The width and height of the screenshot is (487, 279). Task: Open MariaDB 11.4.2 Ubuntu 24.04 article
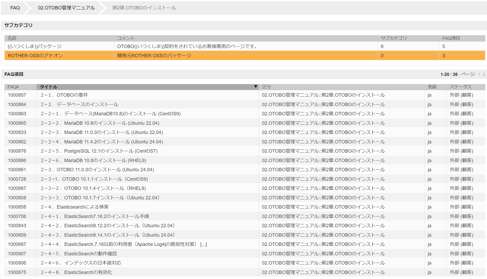tap(102, 142)
